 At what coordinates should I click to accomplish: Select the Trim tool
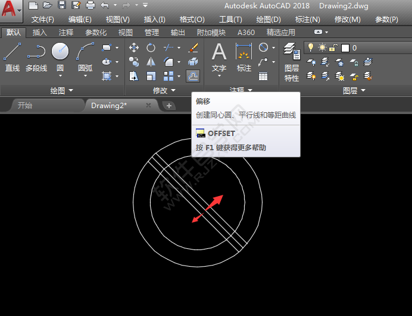tap(168, 48)
